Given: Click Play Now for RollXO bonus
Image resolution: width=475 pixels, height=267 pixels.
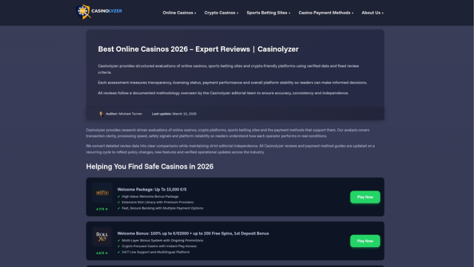Looking at the screenshot, I should pyautogui.click(x=365, y=241).
